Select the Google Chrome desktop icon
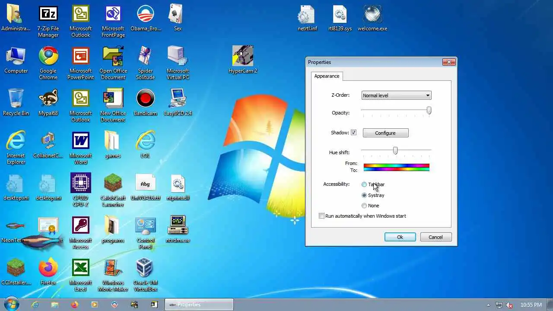The image size is (553, 311). (x=48, y=63)
